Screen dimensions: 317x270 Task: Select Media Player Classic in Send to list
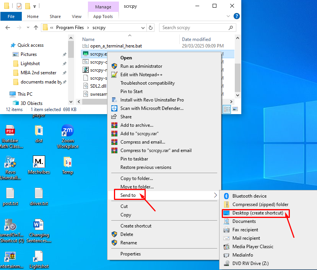pos(252,247)
